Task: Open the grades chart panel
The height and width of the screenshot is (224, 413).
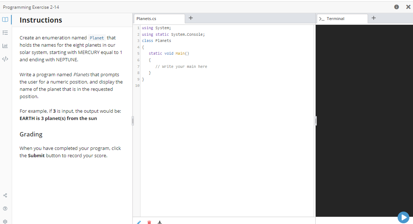Action: coord(5,46)
